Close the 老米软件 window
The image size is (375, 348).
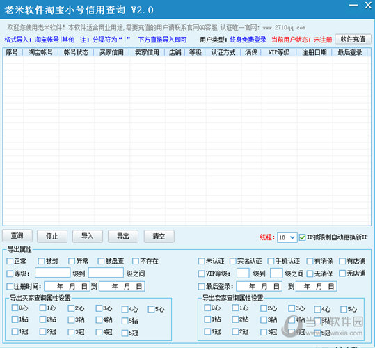(x=368, y=5)
